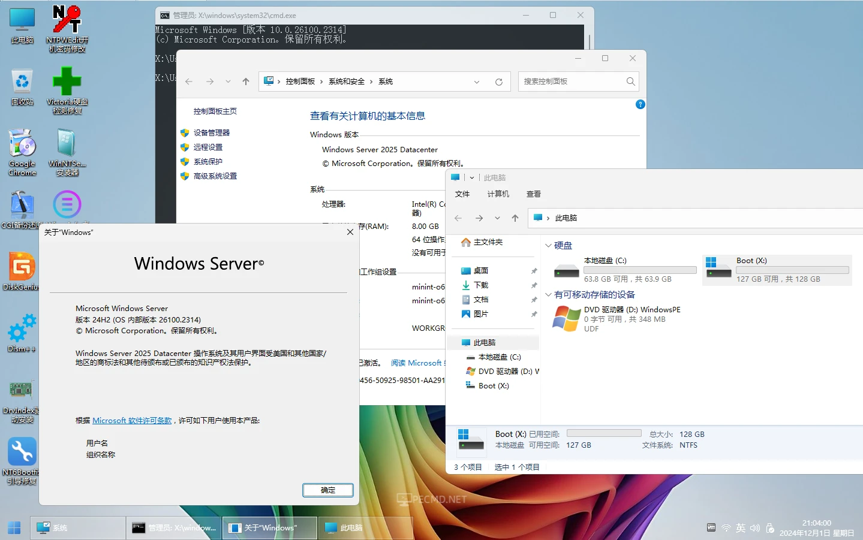The width and height of the screenshot is (863, 540).
Task: Open NTPWEdit password tool desktop icon
Action: [67, 29]
